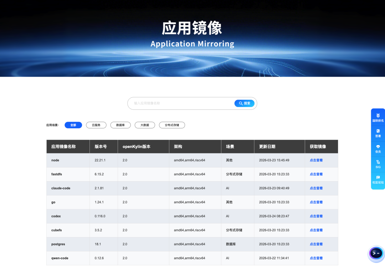Focus the application image name search field

click(x=182, y=103)
